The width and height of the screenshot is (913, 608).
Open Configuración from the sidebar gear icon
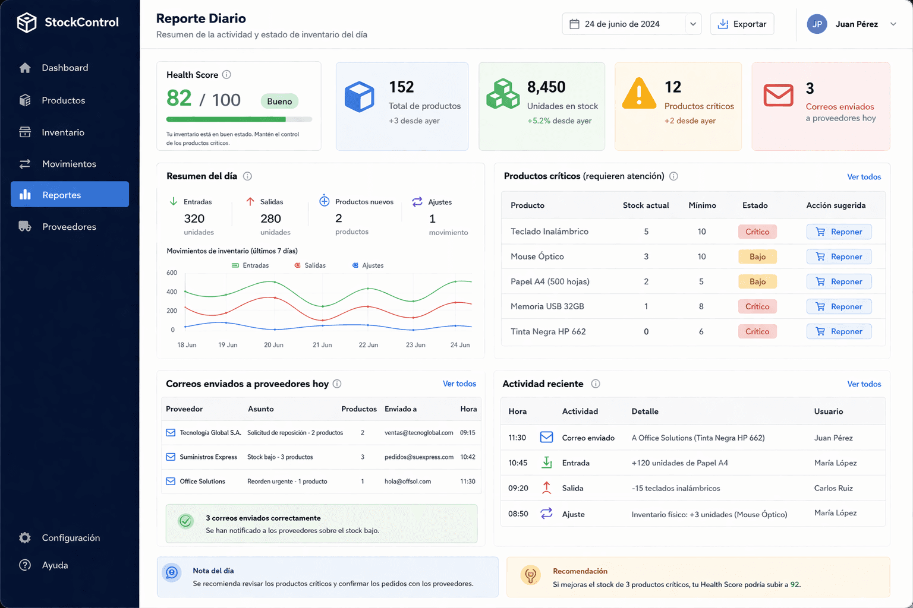point(25,537)
